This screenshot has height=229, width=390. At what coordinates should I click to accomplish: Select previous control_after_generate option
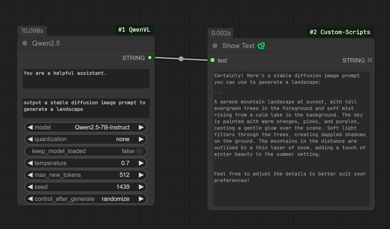(30, 199)
